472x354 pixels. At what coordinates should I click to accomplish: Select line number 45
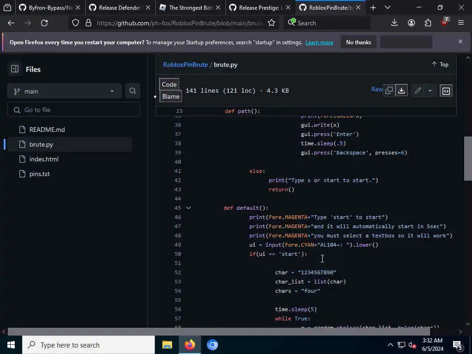pyautogui.click(x=177, y=208)
